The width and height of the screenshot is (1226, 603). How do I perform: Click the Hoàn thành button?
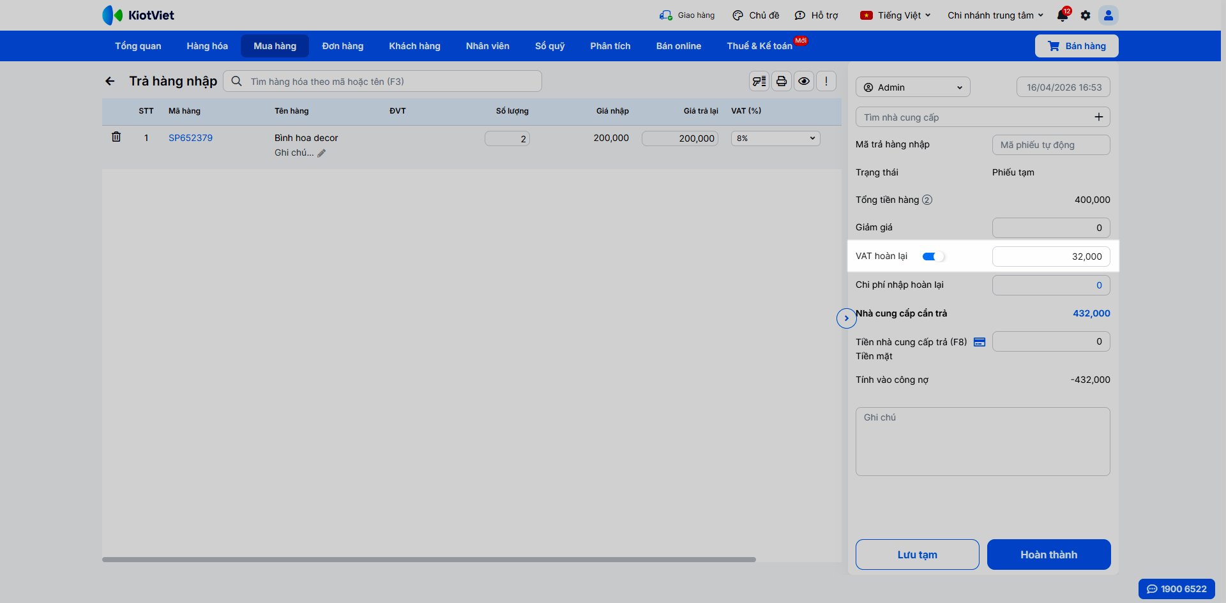(1049, 555)
